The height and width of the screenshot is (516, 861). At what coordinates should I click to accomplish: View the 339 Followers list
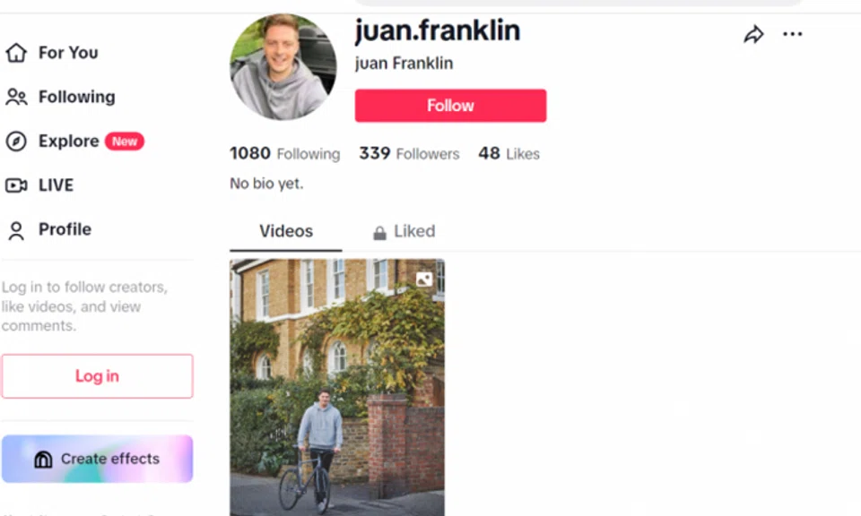click(x=409, y=153)
